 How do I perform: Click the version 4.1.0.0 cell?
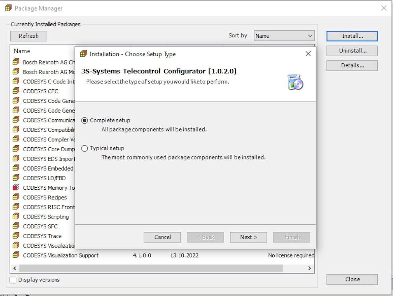click(x=142, y=255)
